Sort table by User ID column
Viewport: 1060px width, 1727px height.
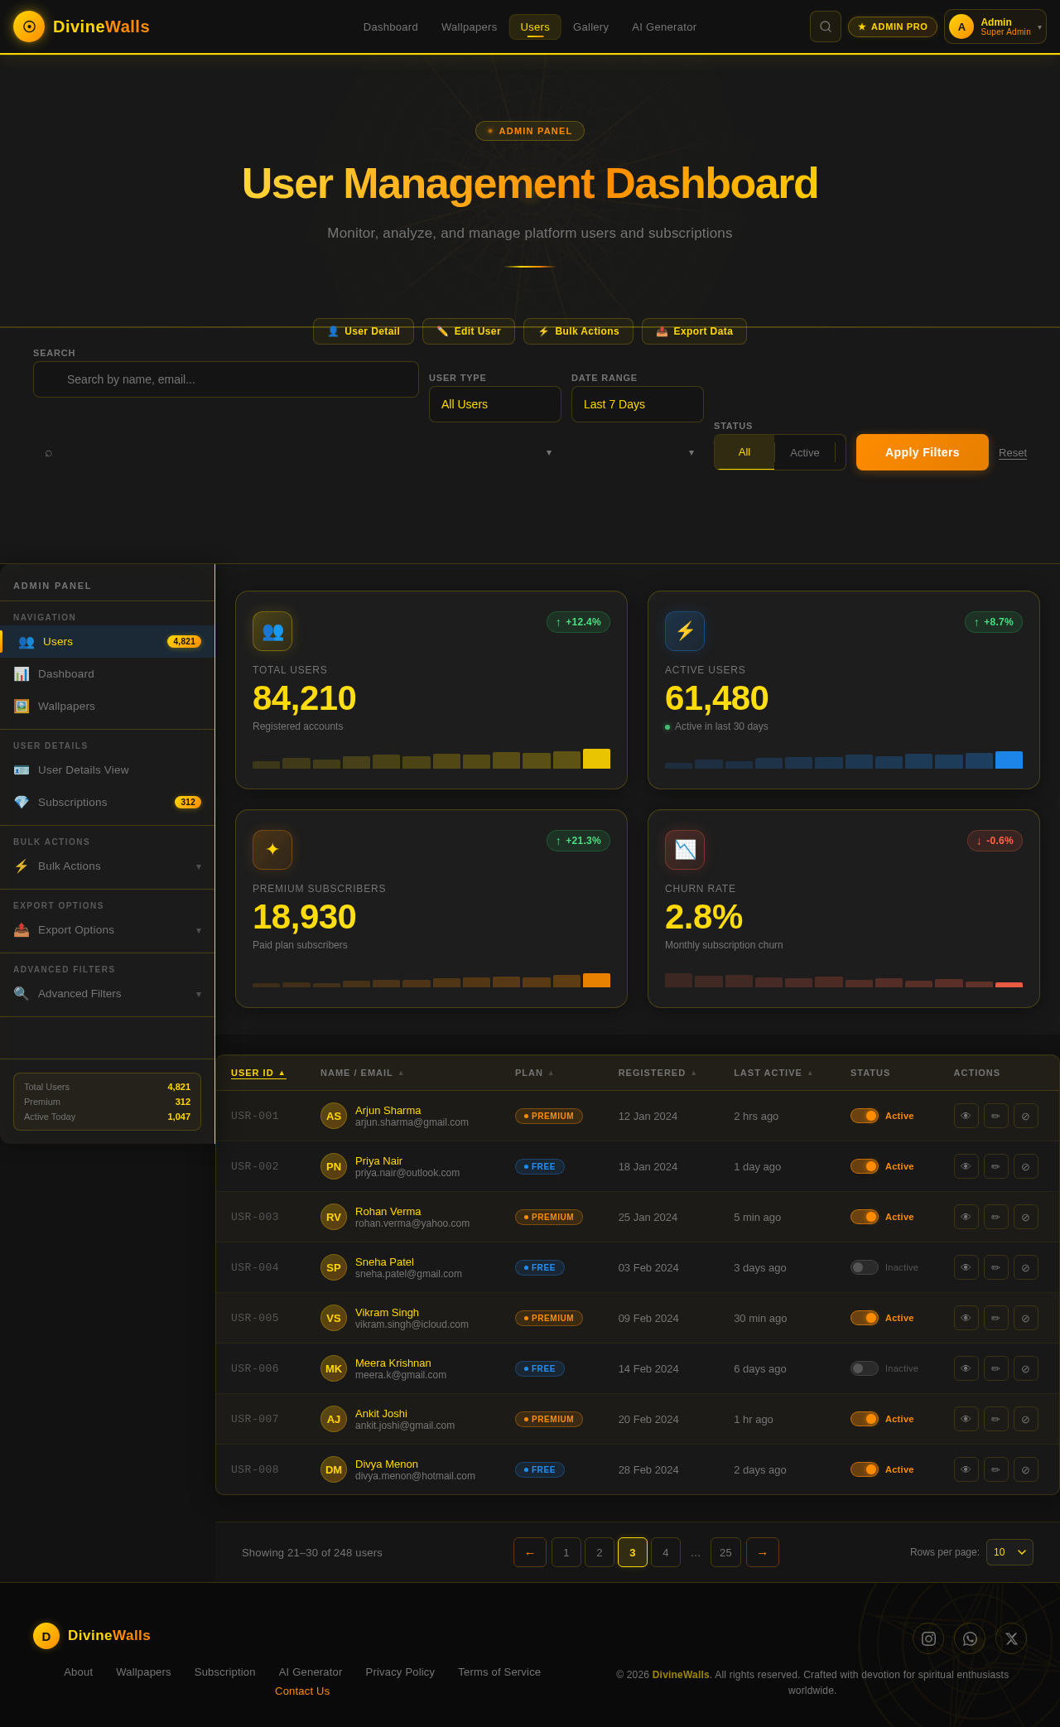tap(258, 1073)
